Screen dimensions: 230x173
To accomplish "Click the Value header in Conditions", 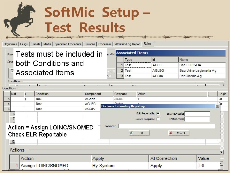I will coord(172,94).
